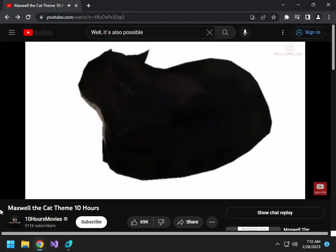Subscribe to 10HoursMovies channel
Screen dimensions: 336x252
click(x=91, y=222)
